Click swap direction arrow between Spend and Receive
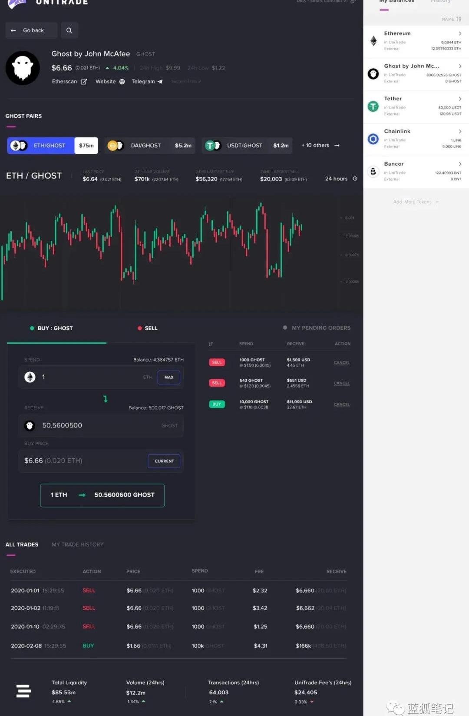 105,399
